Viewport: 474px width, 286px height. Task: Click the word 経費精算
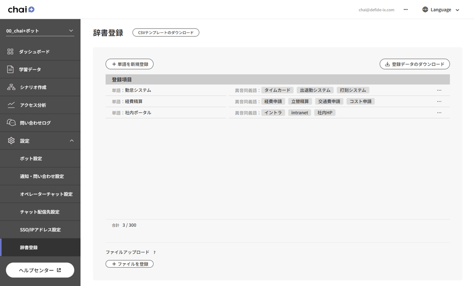point(133,101)
